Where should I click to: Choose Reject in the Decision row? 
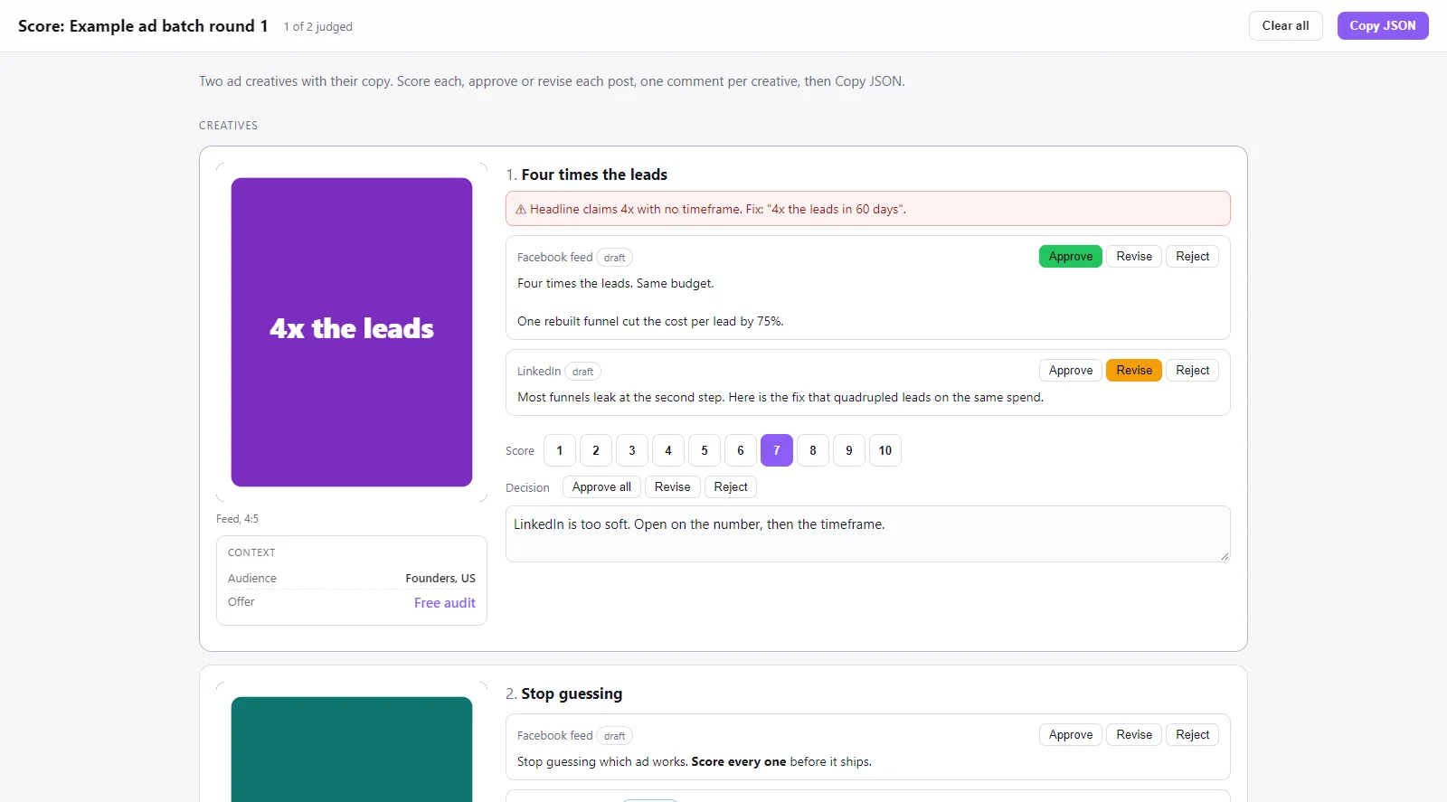(731, 487)
